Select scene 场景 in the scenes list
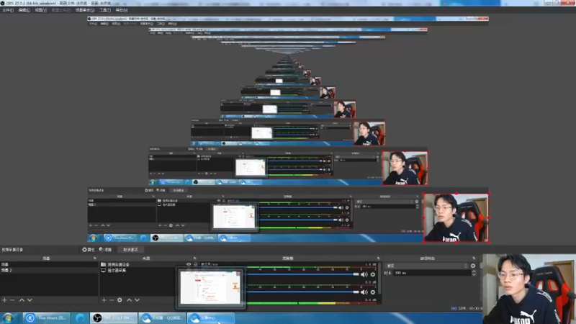This screenshot has width=576, height=324. click(49, 264)
